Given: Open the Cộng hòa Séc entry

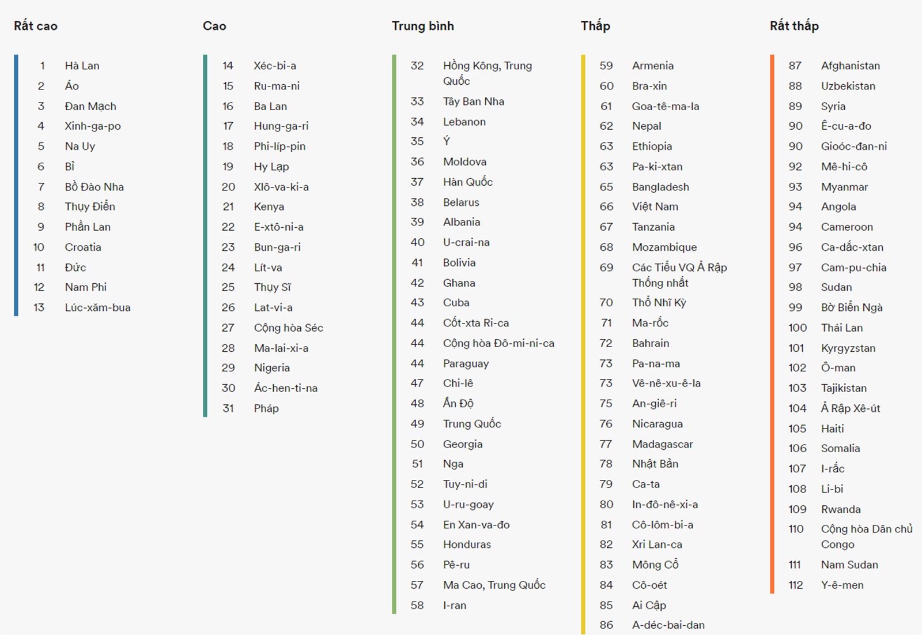Looking at the screenshot, I should (288, 328).
